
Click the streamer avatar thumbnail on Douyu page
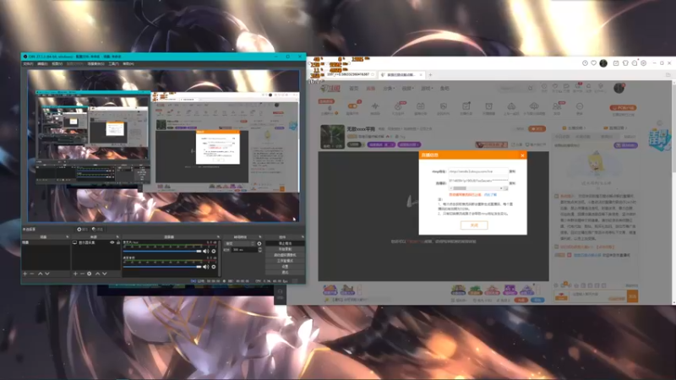point(332,137)
